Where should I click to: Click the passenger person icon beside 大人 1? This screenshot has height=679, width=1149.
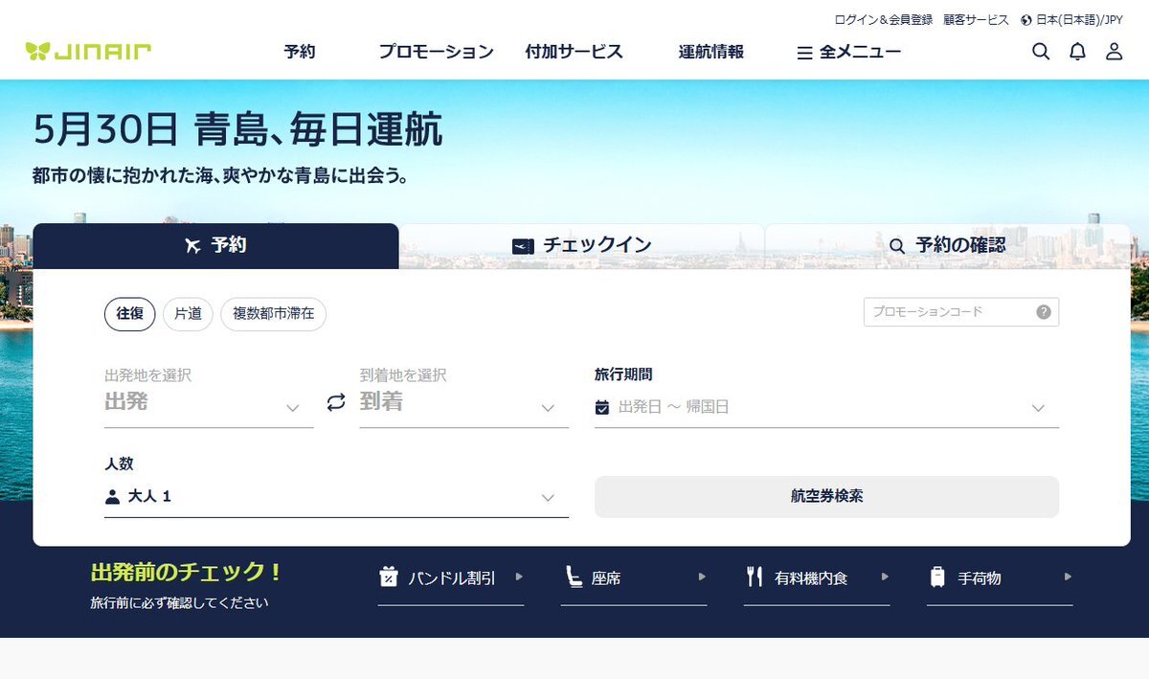pos(112,496)
